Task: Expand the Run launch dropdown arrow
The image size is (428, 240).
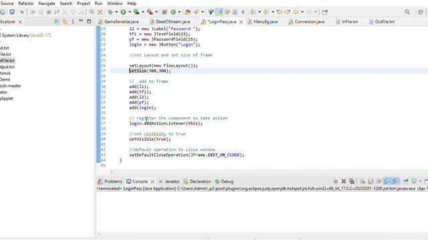Action: click(x=129, y=12)
